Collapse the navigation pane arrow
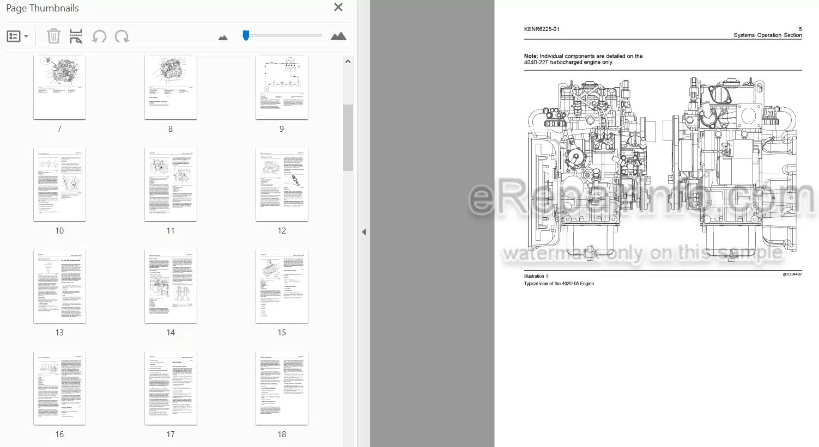Viewport: 819px width, 447px height. click(364, 232)
